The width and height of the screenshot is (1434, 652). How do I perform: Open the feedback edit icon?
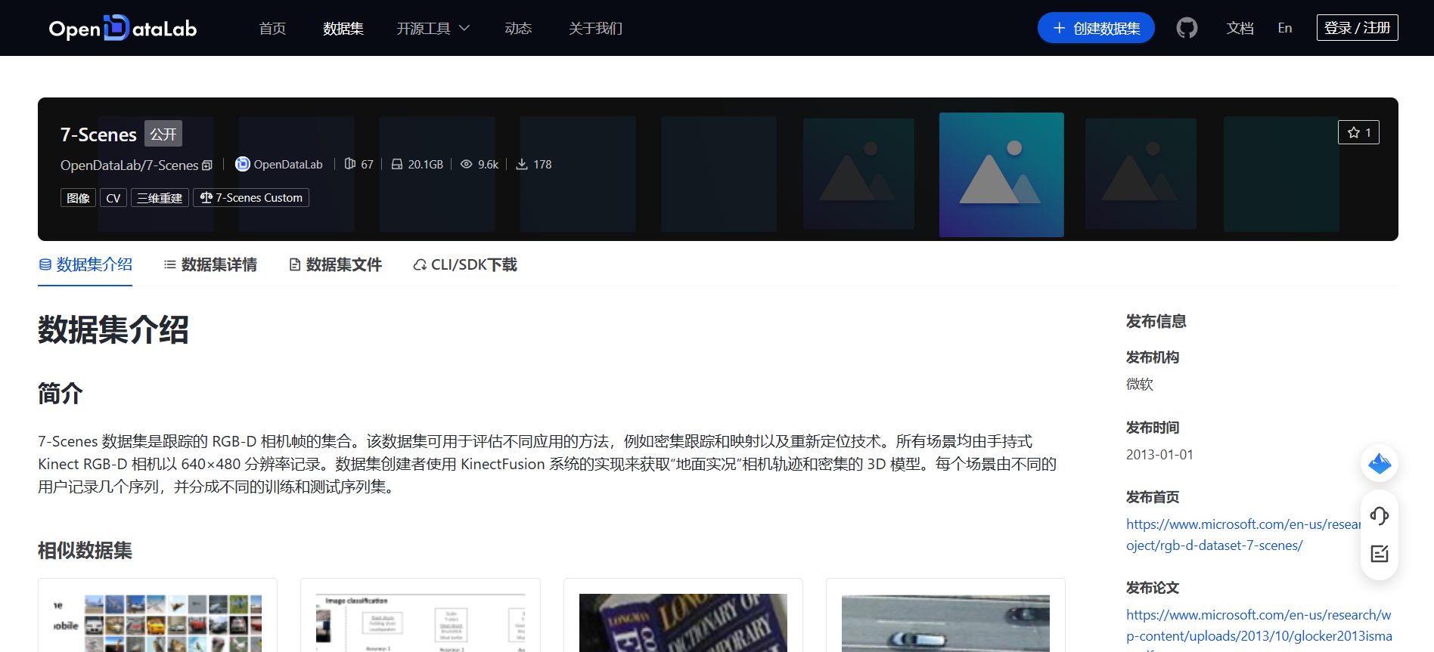click(1380, 554)
